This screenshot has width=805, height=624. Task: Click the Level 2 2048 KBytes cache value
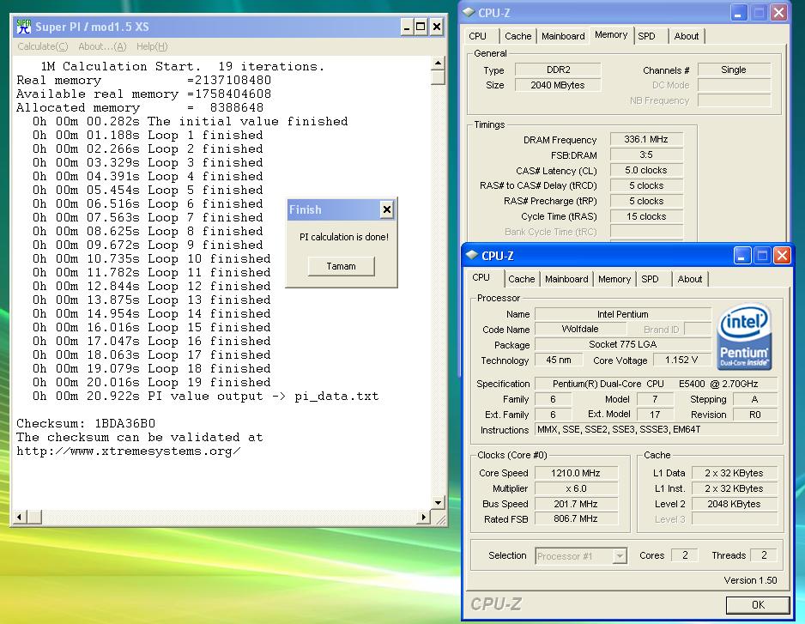[x=734, y=504]
